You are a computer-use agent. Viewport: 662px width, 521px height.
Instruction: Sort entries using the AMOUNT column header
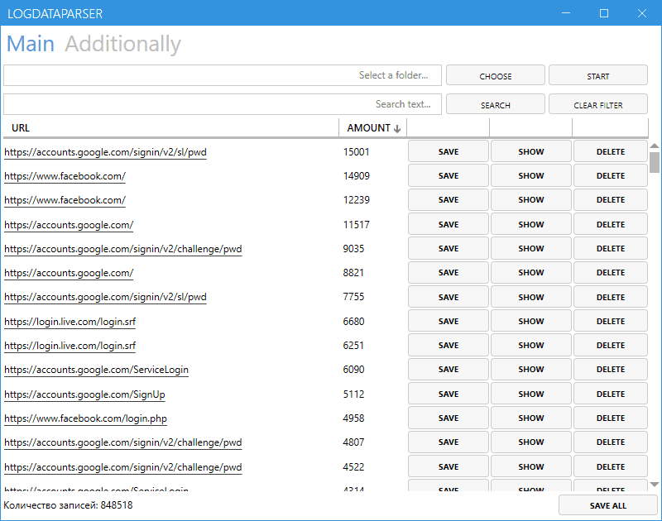point(367,127)
